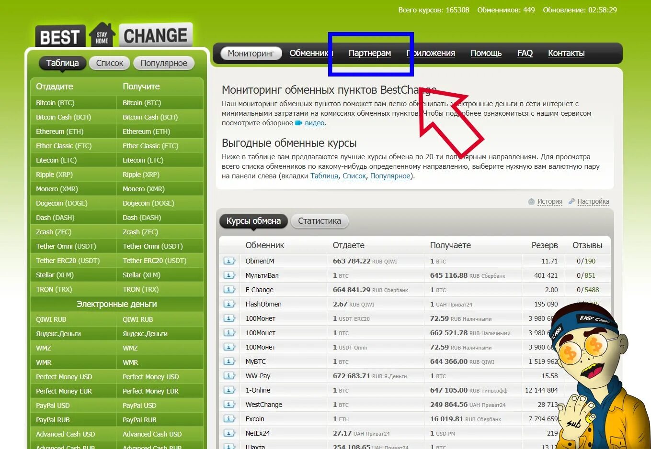Click the BestChange logo

(x=114, y=35)
